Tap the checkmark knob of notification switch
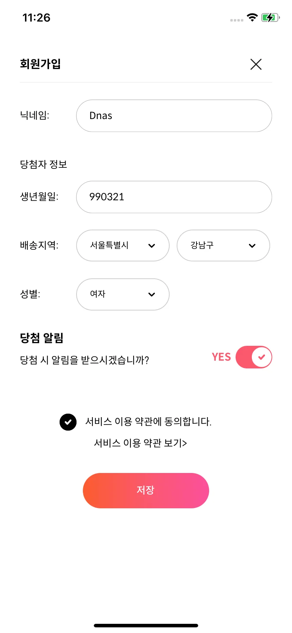292x633 pixels. [x=261, y=357]
